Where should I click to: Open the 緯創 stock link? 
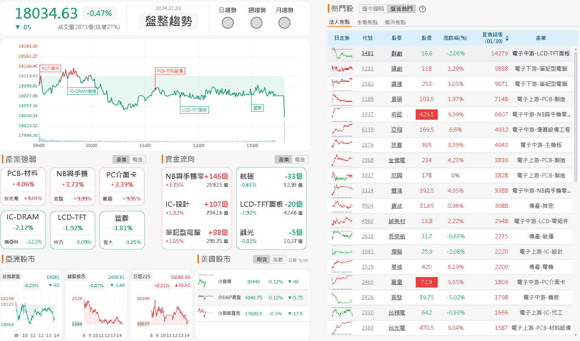[x=397, y=69]
